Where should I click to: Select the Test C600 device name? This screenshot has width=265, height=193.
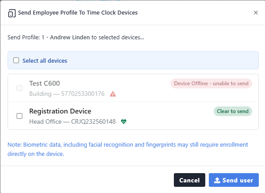(45, 83)
